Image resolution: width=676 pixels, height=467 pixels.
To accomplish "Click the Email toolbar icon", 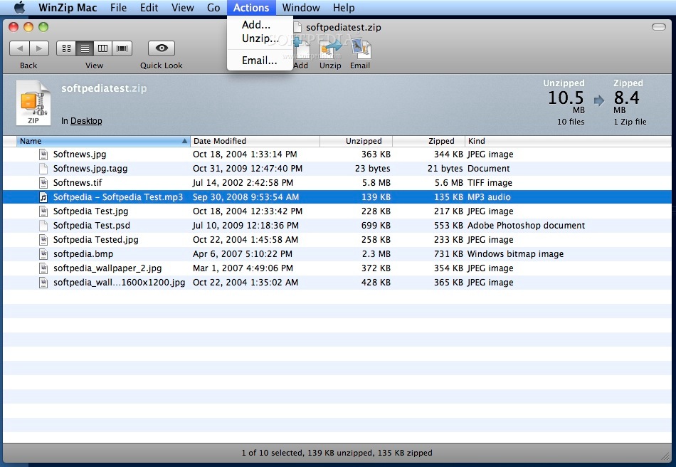I will [360, 51].
